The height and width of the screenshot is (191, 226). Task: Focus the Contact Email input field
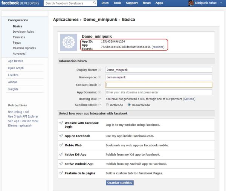[x=159, y=85]
